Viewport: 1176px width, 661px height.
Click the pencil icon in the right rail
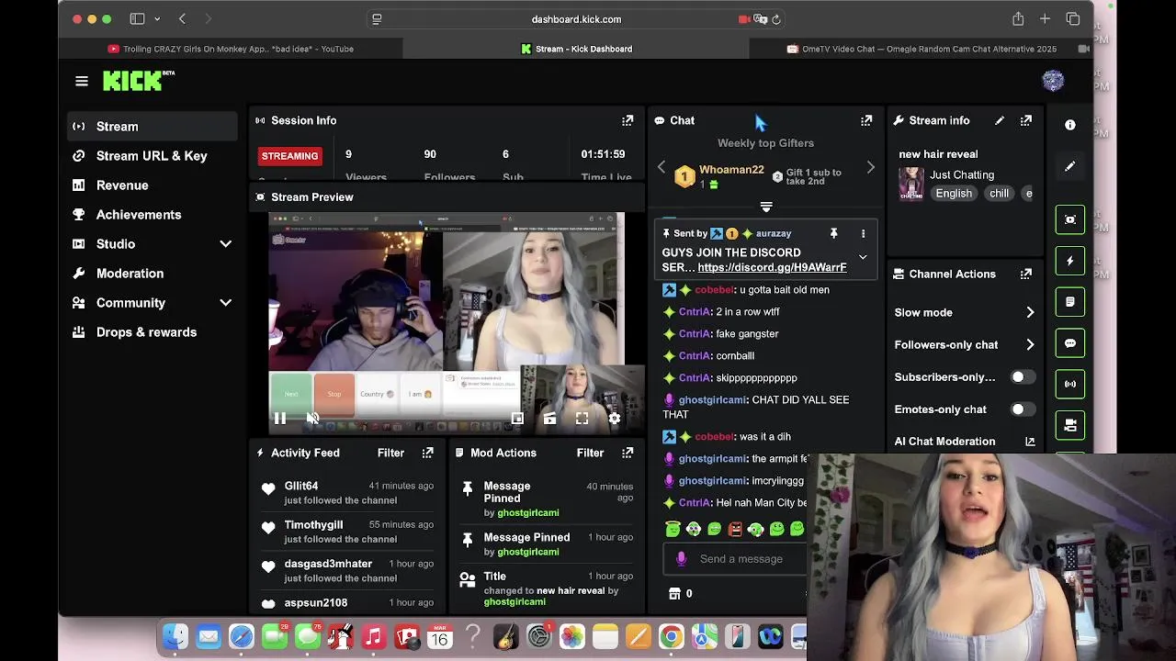point(1070,166)
